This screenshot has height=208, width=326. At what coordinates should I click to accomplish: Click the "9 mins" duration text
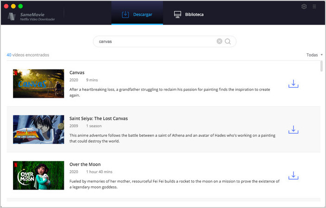click(x=92, y=80)
